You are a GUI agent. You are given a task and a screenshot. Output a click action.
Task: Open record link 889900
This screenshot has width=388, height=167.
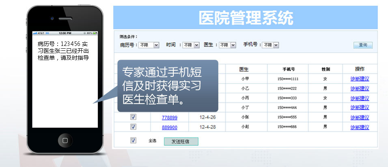[169, 127]
